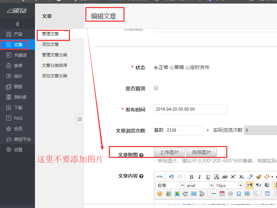Choose the 定时发布 scheduled publish option
Image resolution: width=277 pixels, height=208 pixels.
click(187, 68)
